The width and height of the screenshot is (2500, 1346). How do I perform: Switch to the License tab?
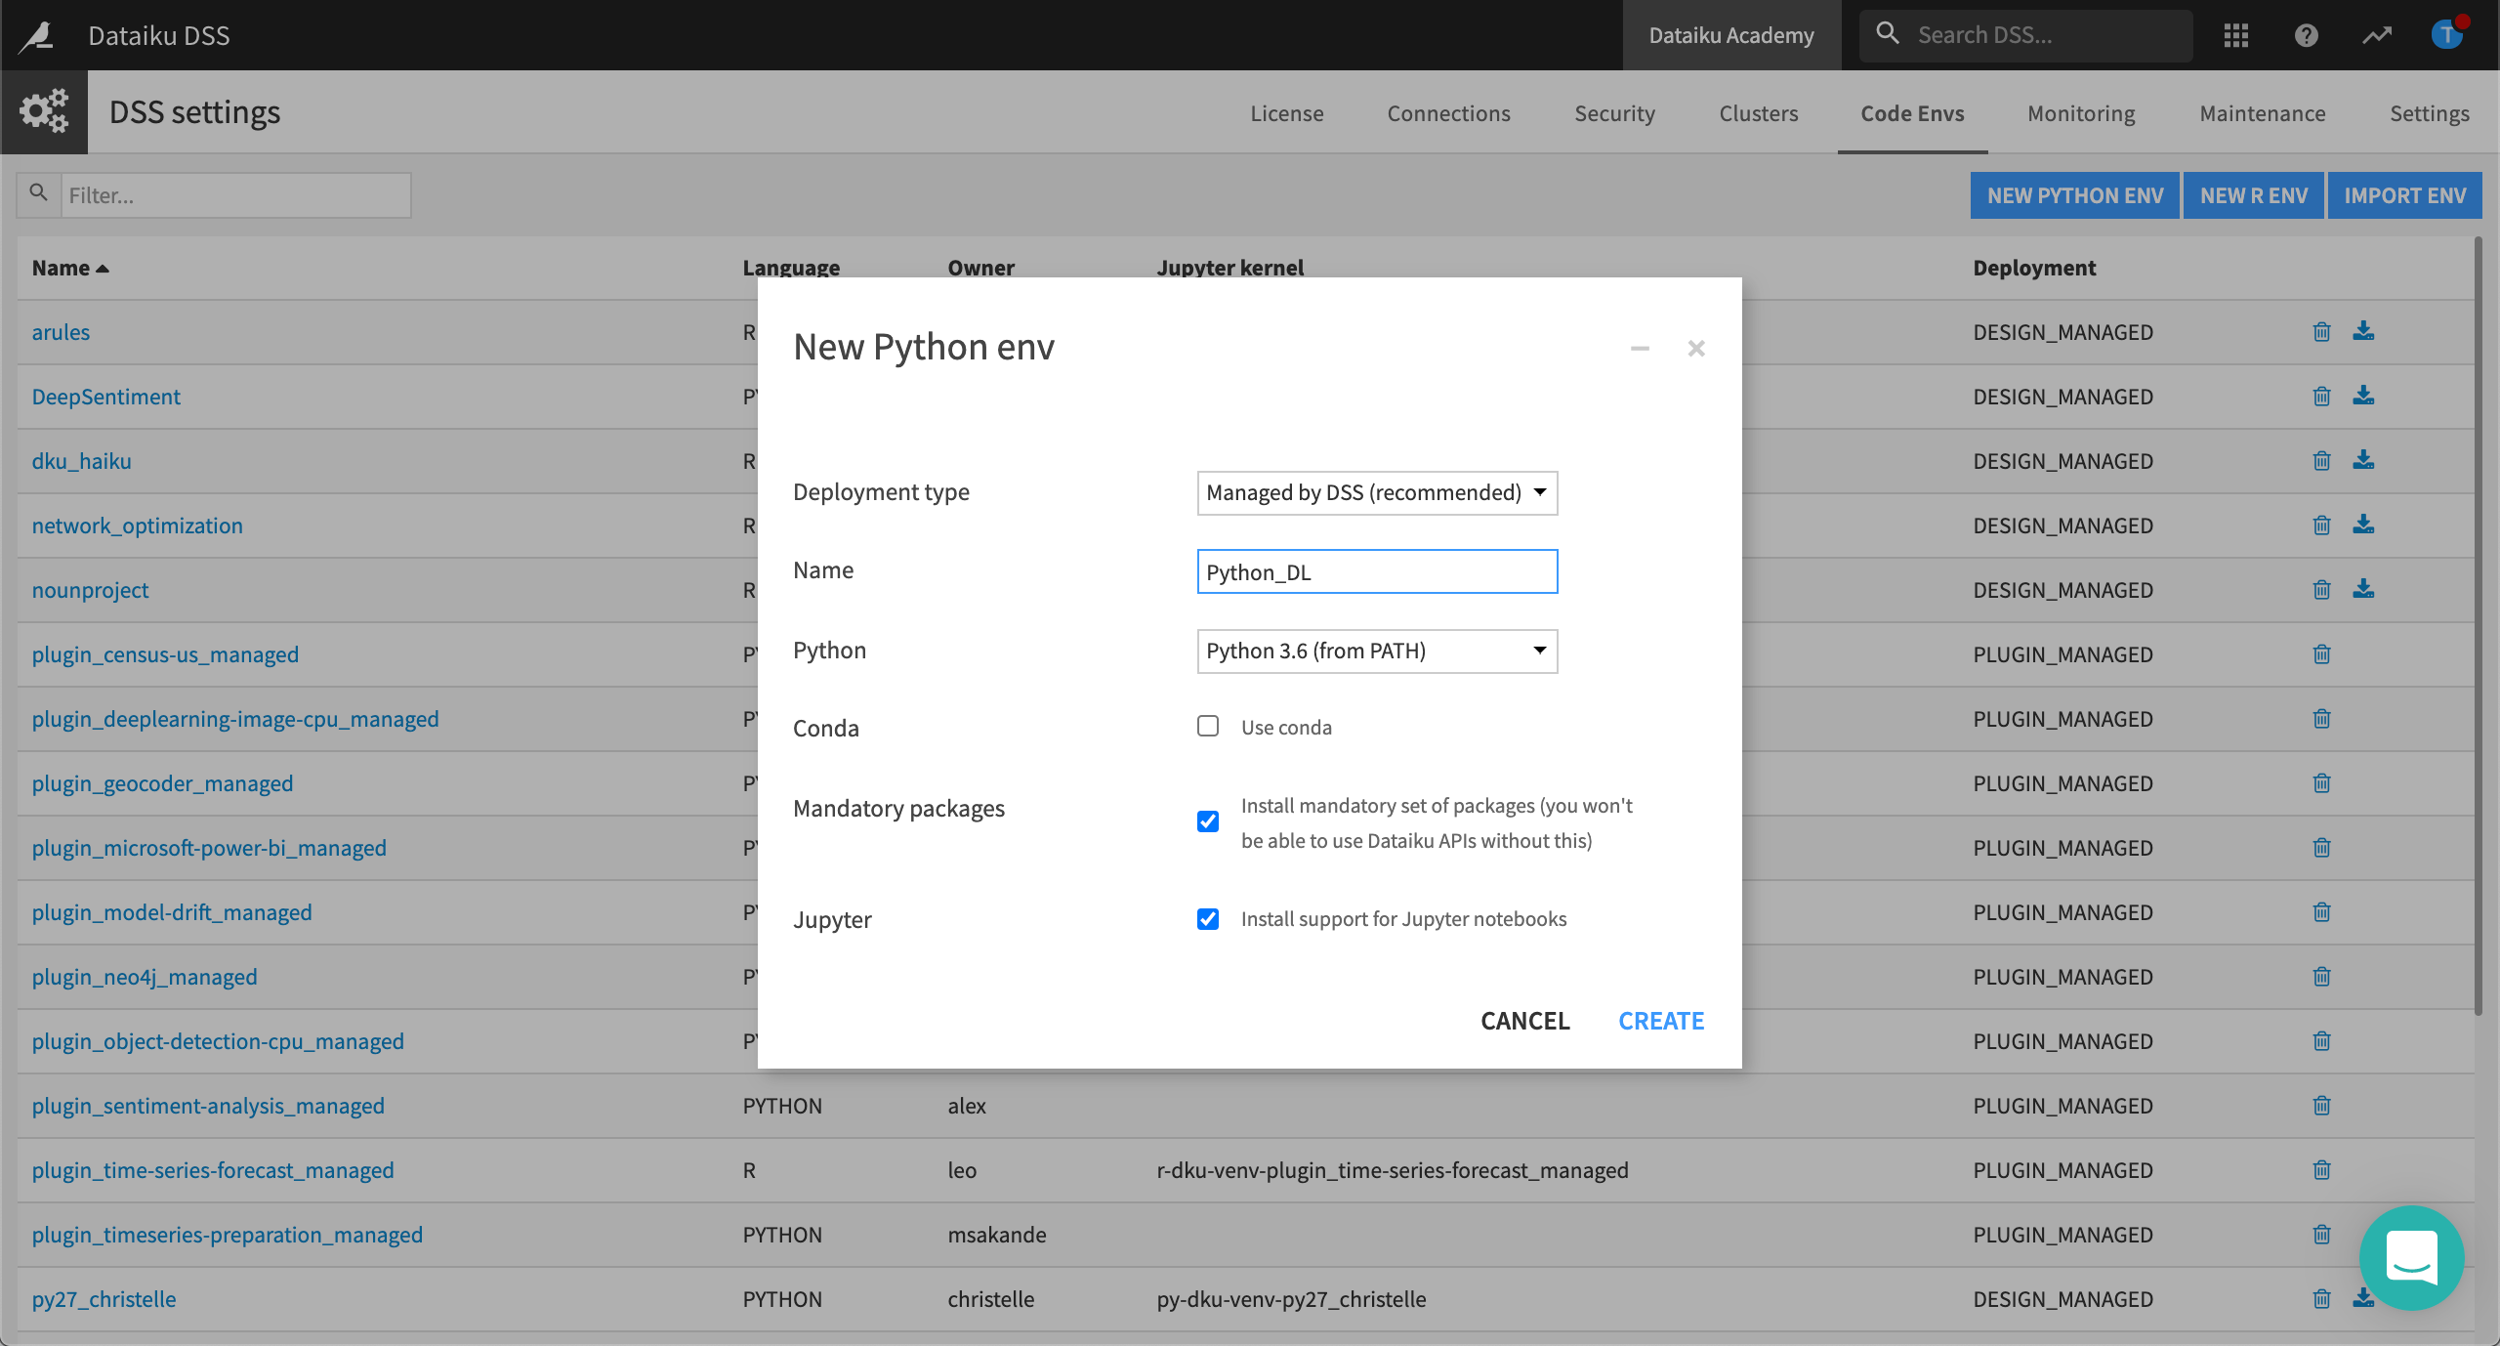[1287, 113]
